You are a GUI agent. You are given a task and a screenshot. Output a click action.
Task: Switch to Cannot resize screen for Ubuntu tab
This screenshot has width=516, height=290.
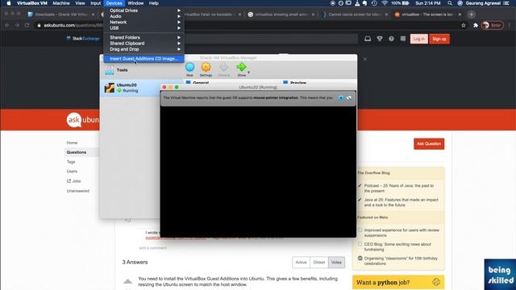click(x=355, y=14)
